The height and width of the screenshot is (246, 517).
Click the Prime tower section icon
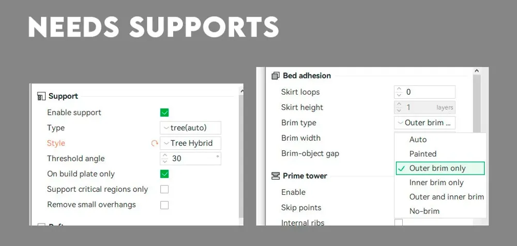276,176
